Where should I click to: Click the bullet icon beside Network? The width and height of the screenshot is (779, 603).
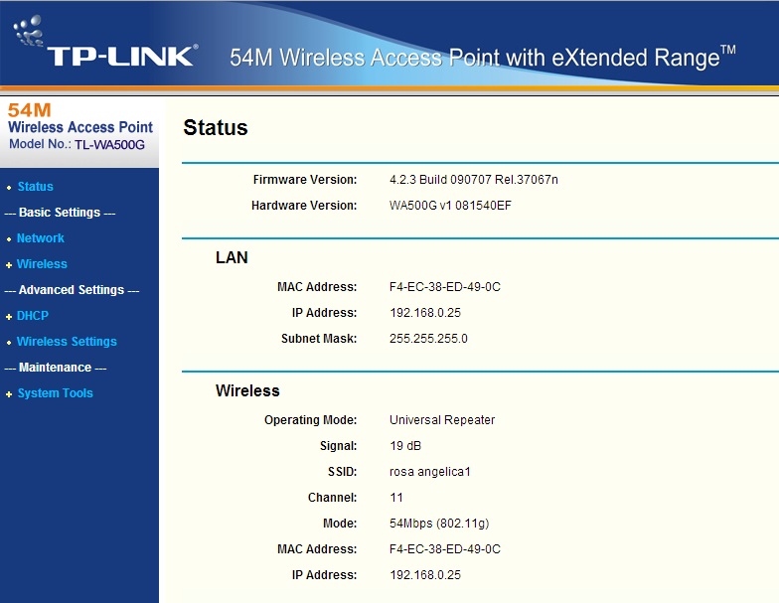tap(9, 239)
